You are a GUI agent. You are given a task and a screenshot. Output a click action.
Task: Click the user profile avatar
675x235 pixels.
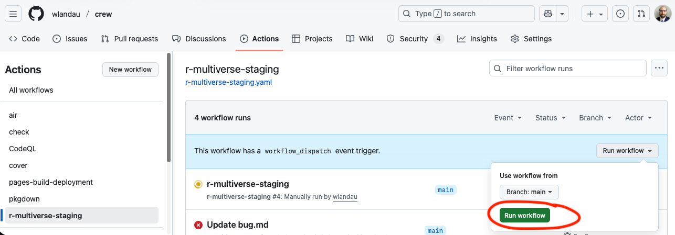[662, 14]
